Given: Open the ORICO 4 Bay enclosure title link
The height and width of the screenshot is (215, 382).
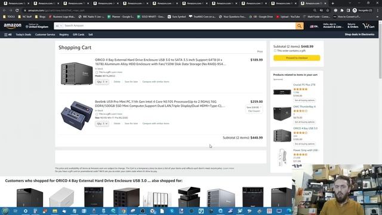Looking at the screenshot, I should (161, 62).
